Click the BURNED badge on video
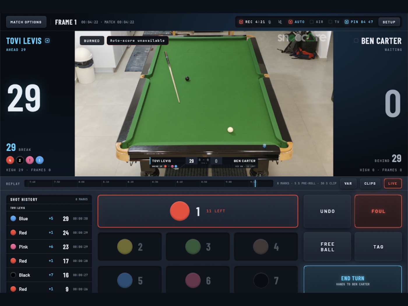 click(92, 41)
